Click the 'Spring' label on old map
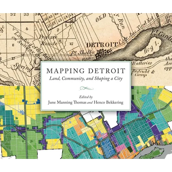Viewport: 172px width, 172px height. [23, 67]
